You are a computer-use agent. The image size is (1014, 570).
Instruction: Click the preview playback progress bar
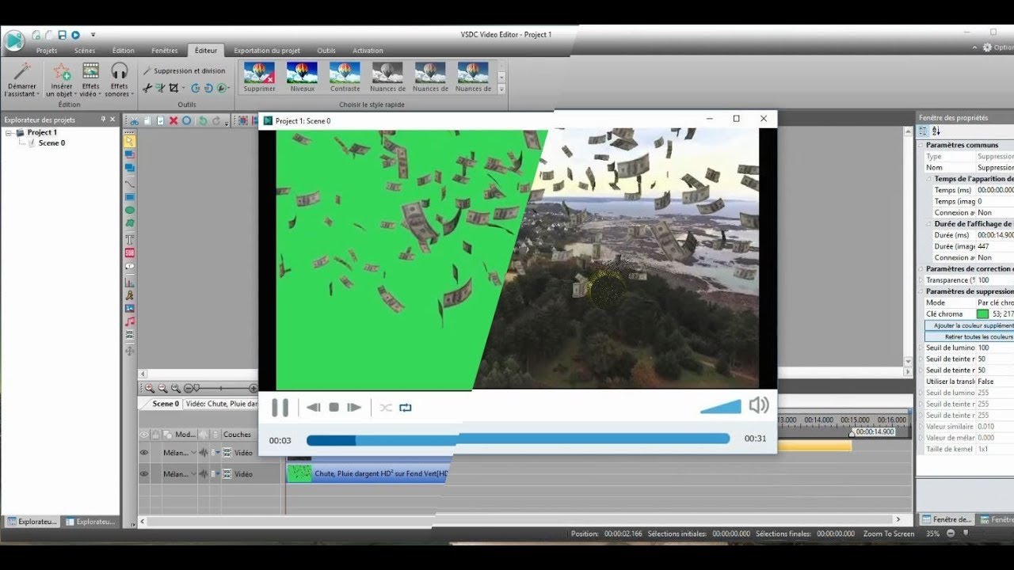point(517,439)
